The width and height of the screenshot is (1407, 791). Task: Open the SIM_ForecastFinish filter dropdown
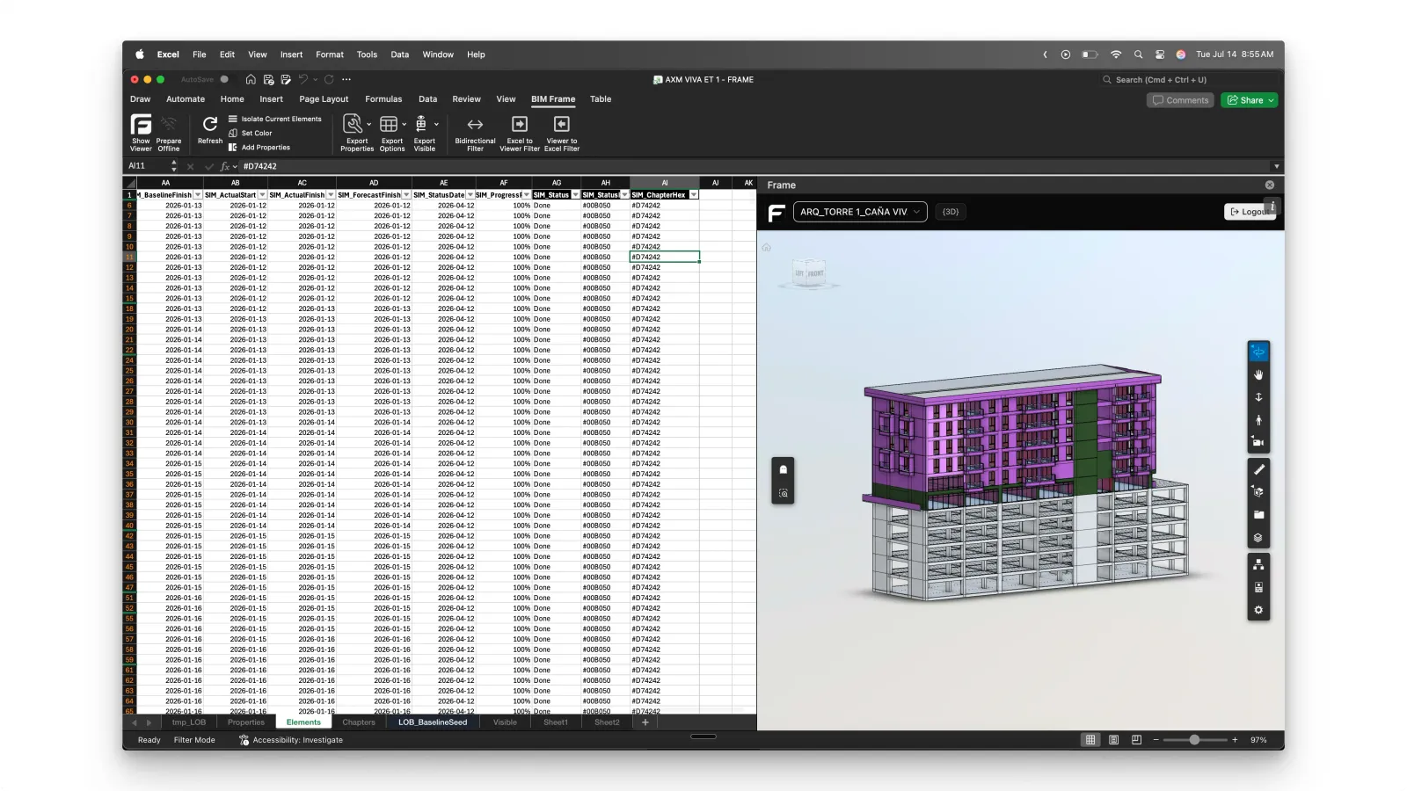pos(406,195)
